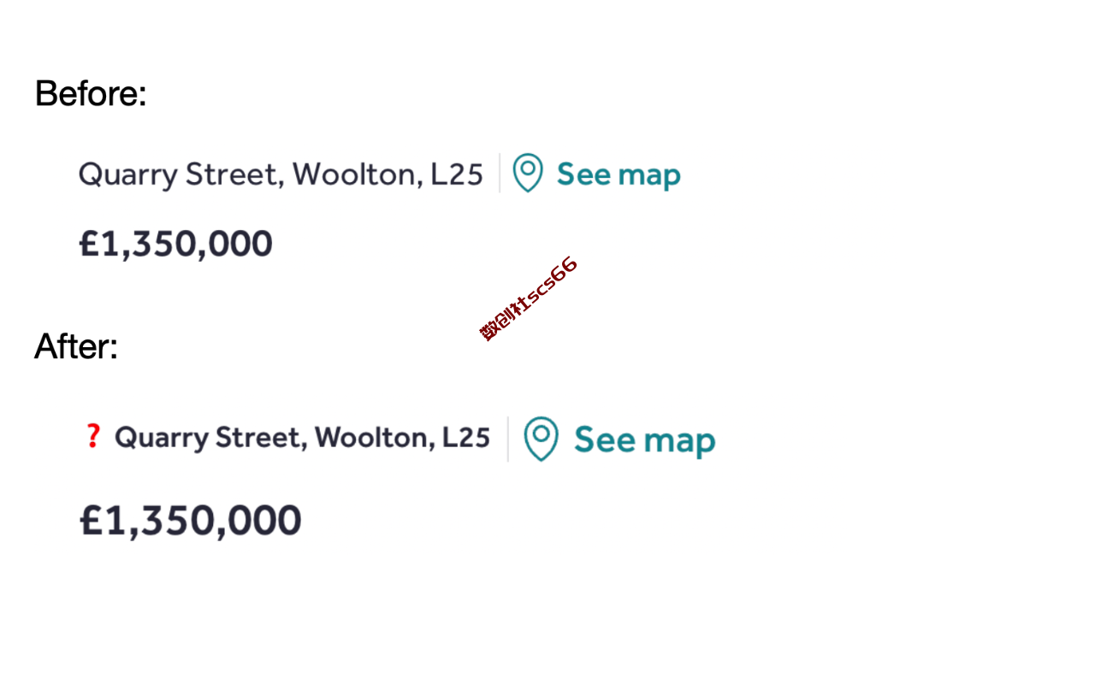Click the word 'See' in the After link

(x=606, y=439)
